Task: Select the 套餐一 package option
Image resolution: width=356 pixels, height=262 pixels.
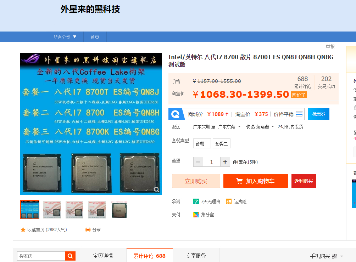Action: pyautogui.click(x=202, y=143)
